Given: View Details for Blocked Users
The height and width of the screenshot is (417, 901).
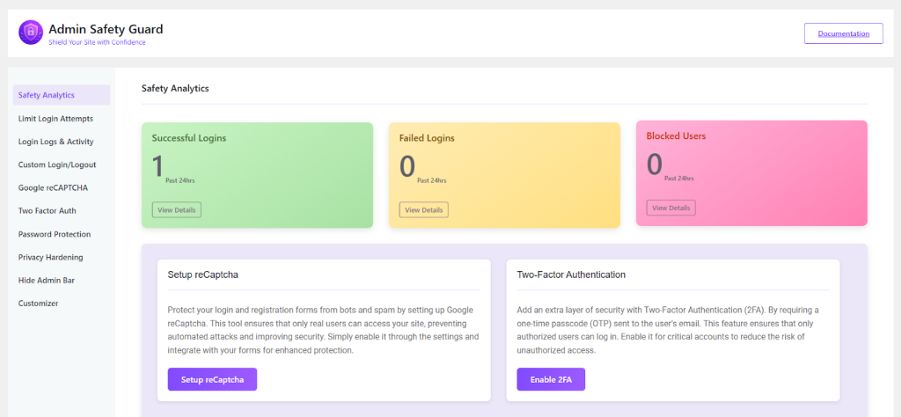Looking at the screenshot, I should [x=670, y=208].
